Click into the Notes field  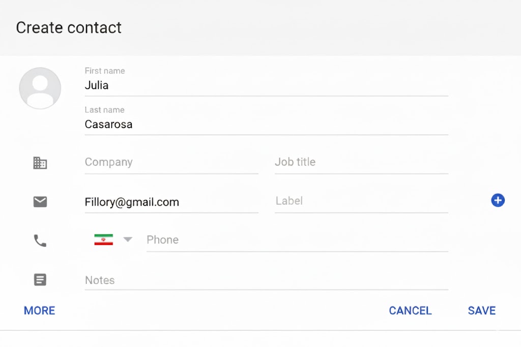click(266, 280)
